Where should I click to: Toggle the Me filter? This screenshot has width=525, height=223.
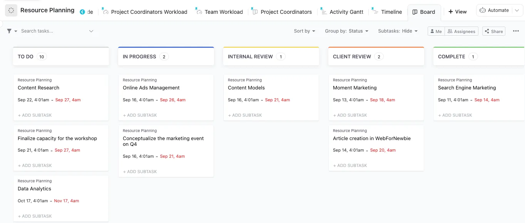[x=436, y=31]
